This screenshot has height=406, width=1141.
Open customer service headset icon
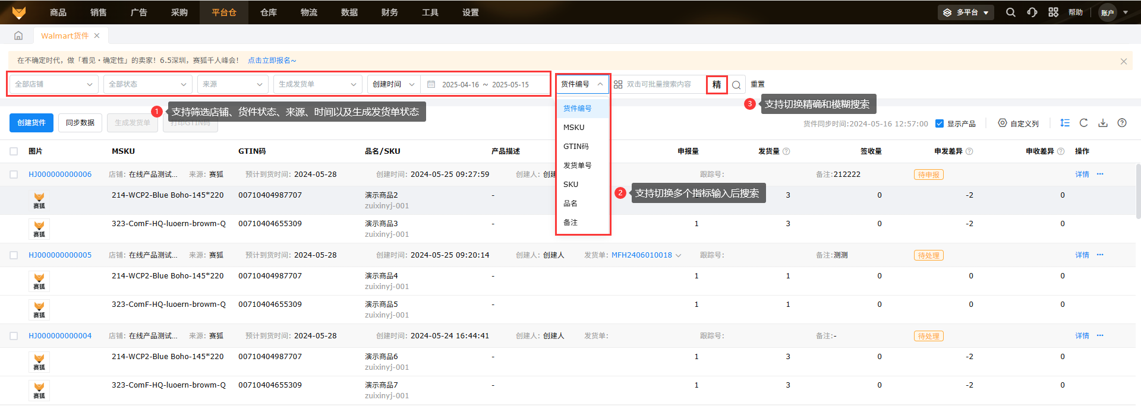click(1032, 12)
